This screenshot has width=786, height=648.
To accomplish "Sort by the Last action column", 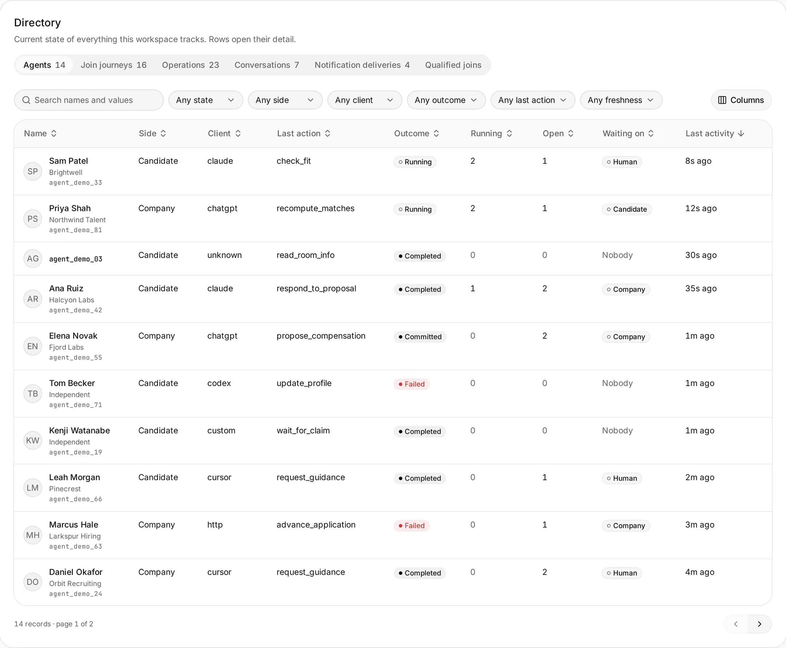I will pos(304,134).
